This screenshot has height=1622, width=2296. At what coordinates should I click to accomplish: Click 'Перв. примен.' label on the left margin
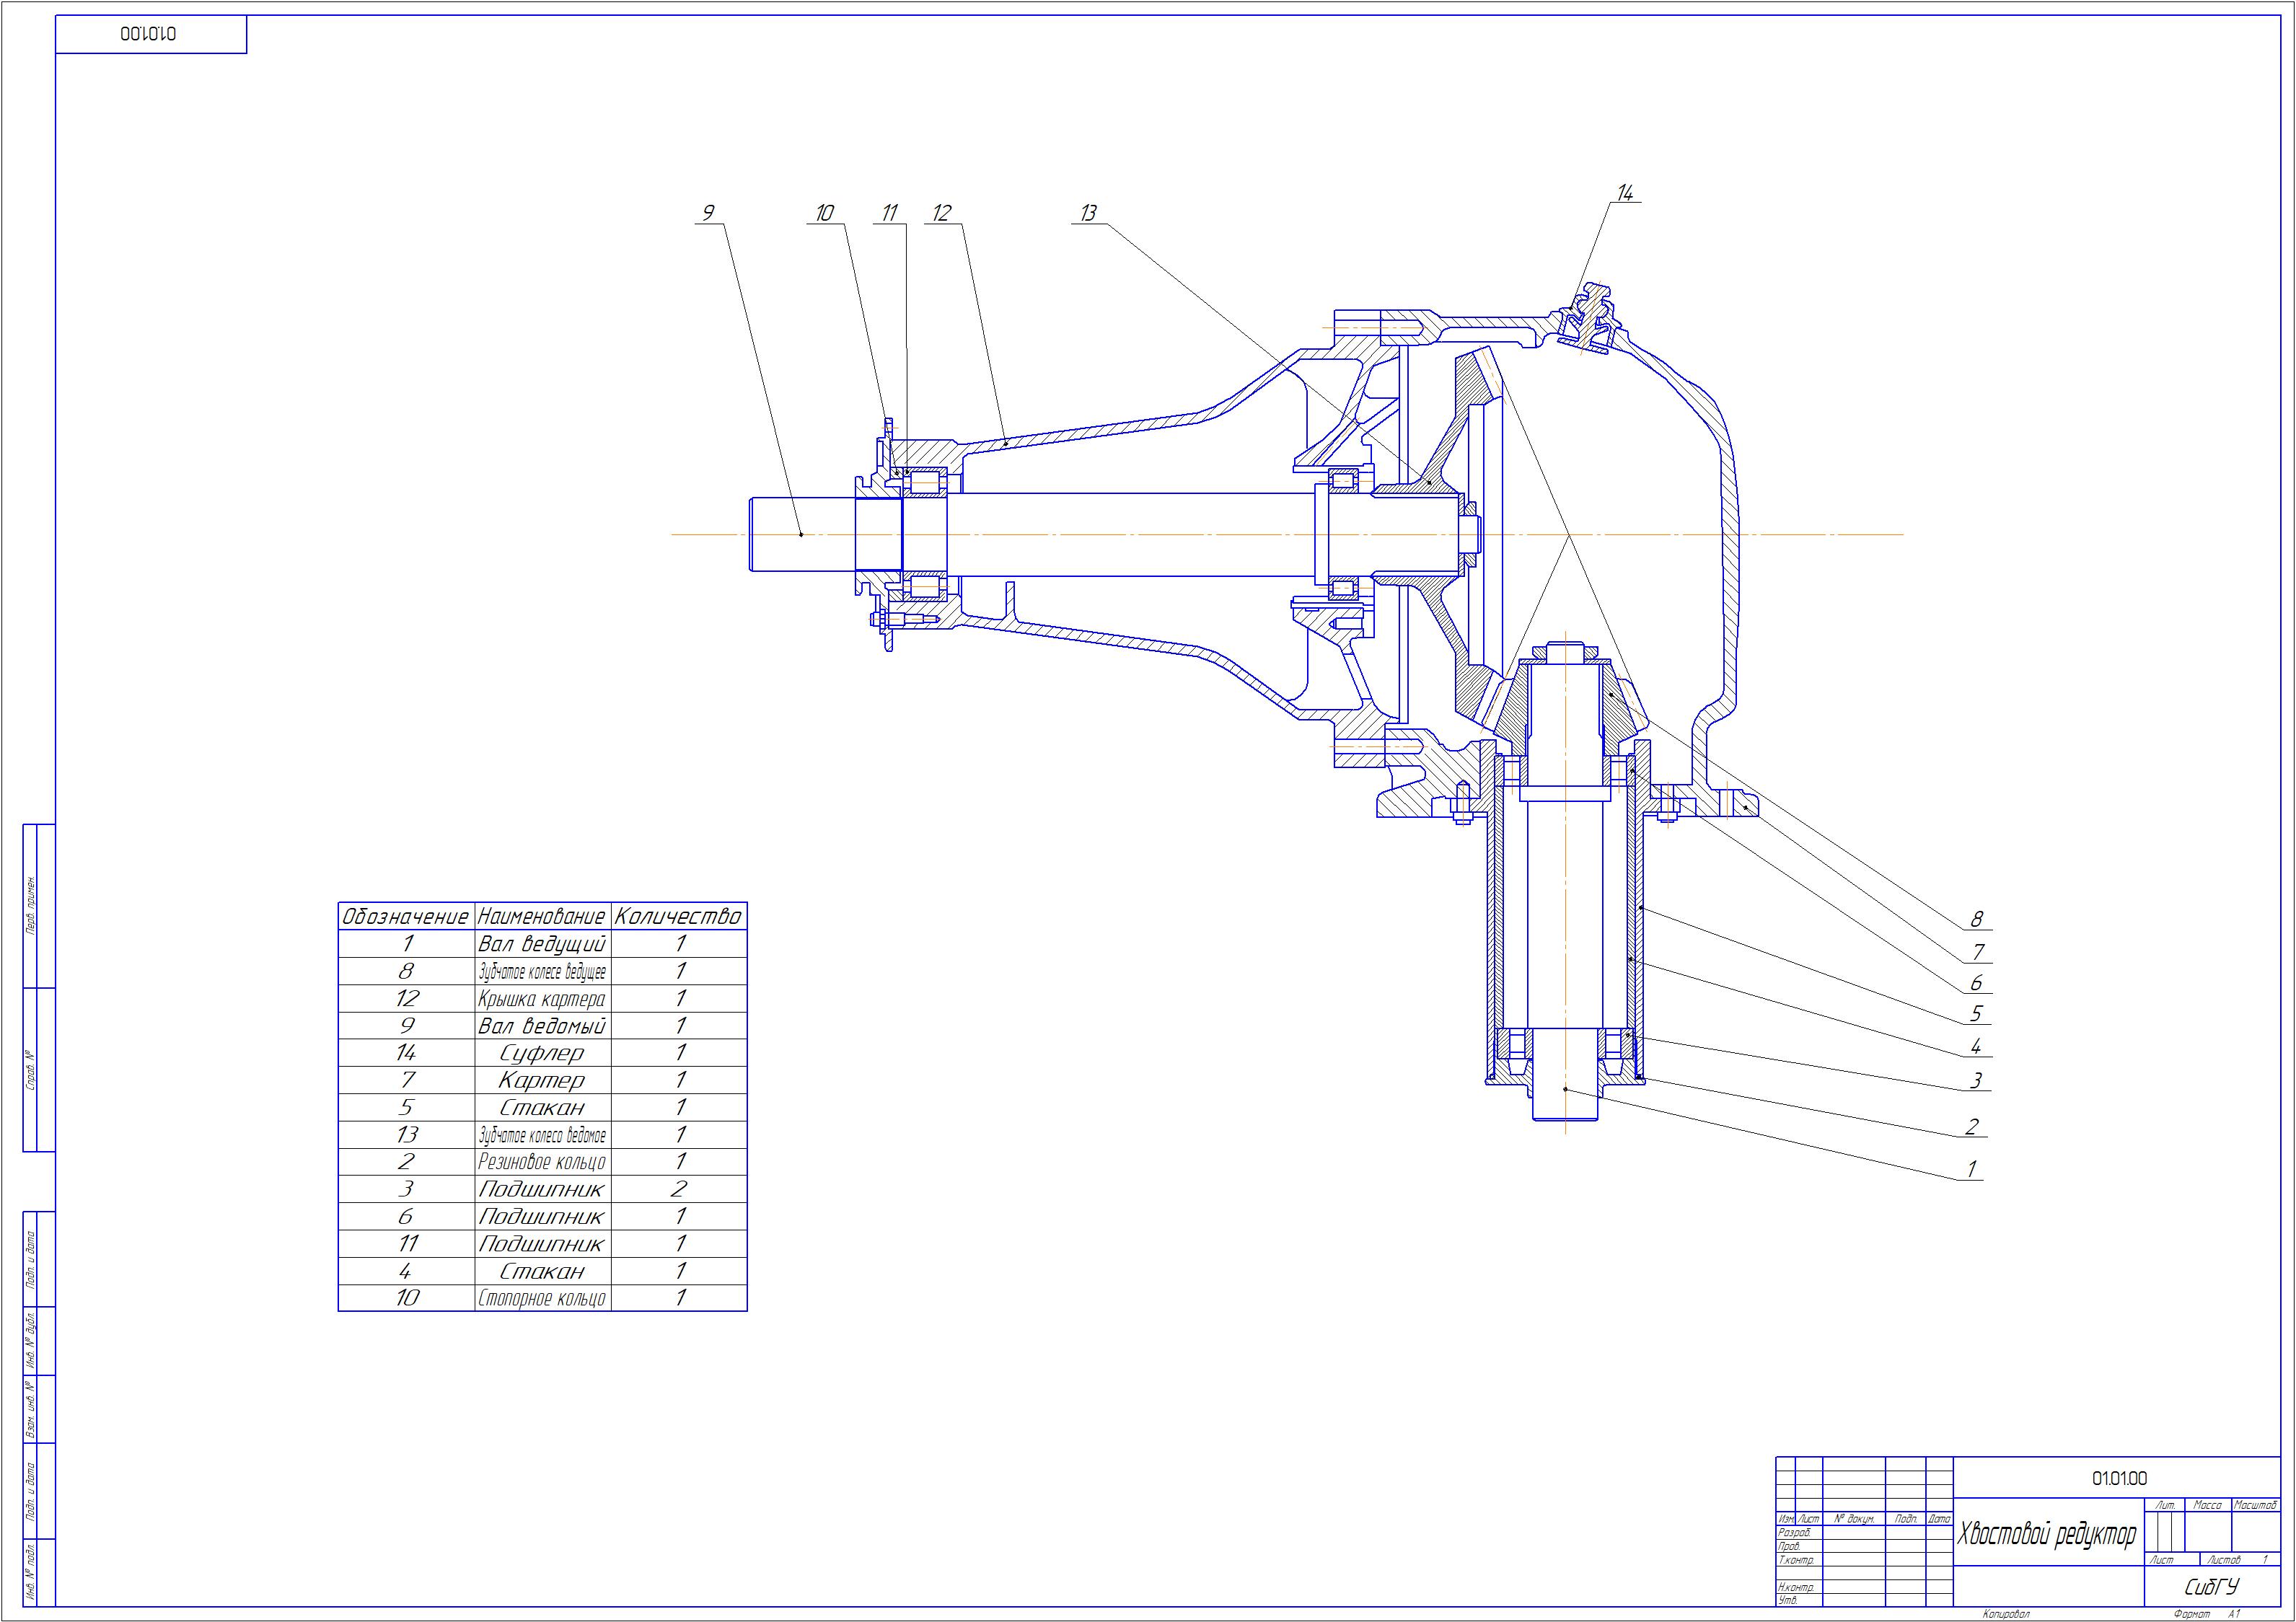click(31, 906)
